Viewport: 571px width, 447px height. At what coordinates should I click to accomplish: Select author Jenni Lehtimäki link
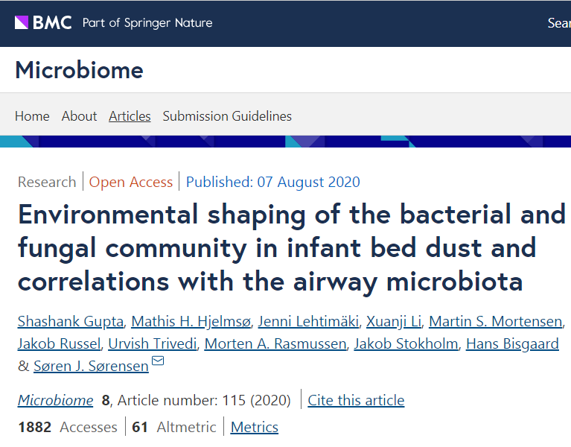308,322
